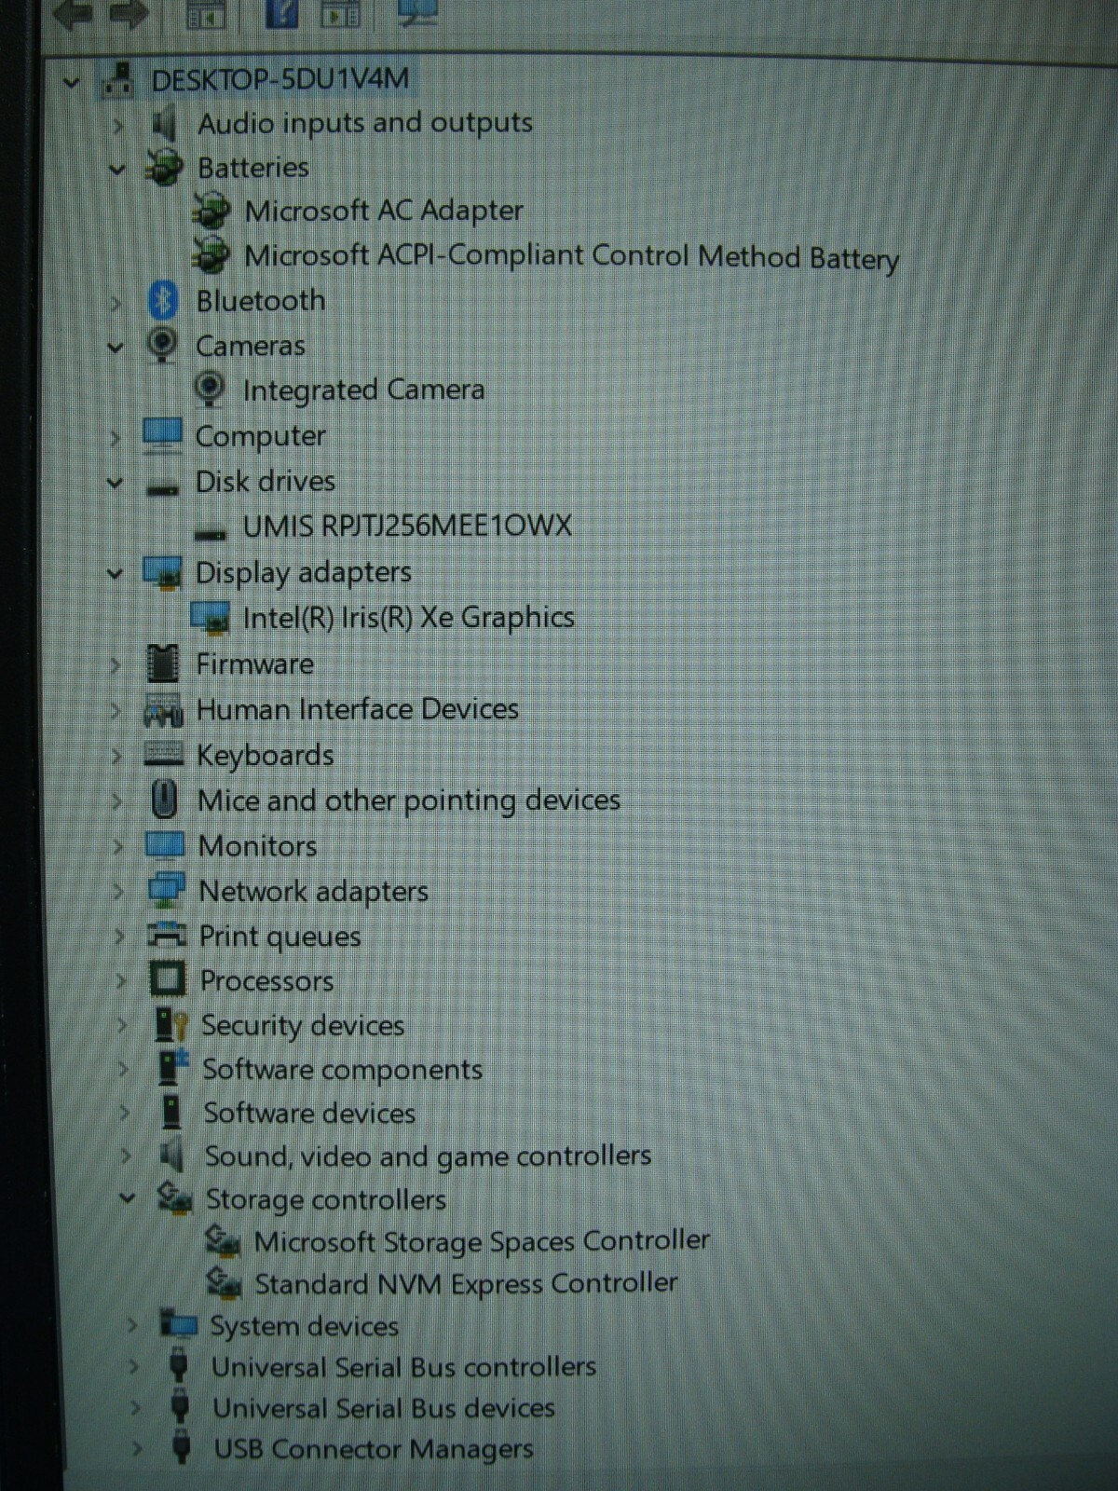The width and height of the screenshot is (1118, 1491).
Task: Click the Cameras webcam icon
Action: (x=162, y=345)
